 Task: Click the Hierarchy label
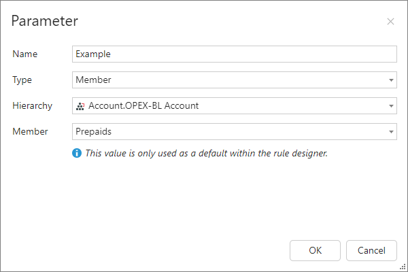pyautogui.click(x=32, y=106)
